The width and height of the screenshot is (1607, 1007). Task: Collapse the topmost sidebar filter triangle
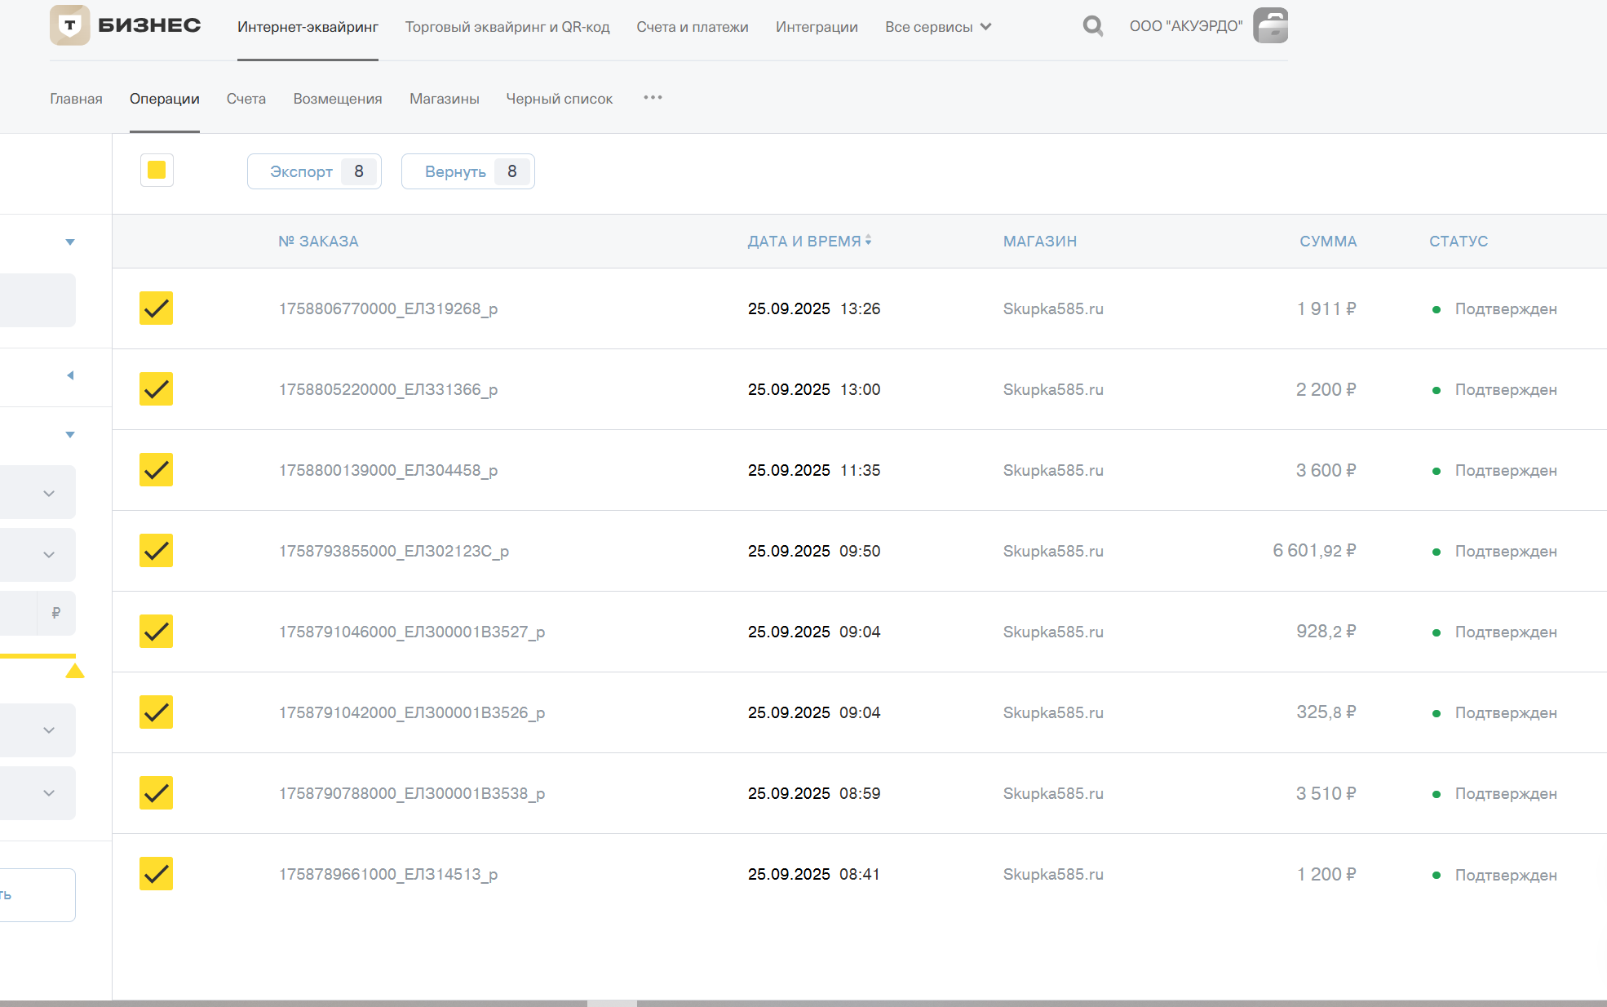(70, 242)
